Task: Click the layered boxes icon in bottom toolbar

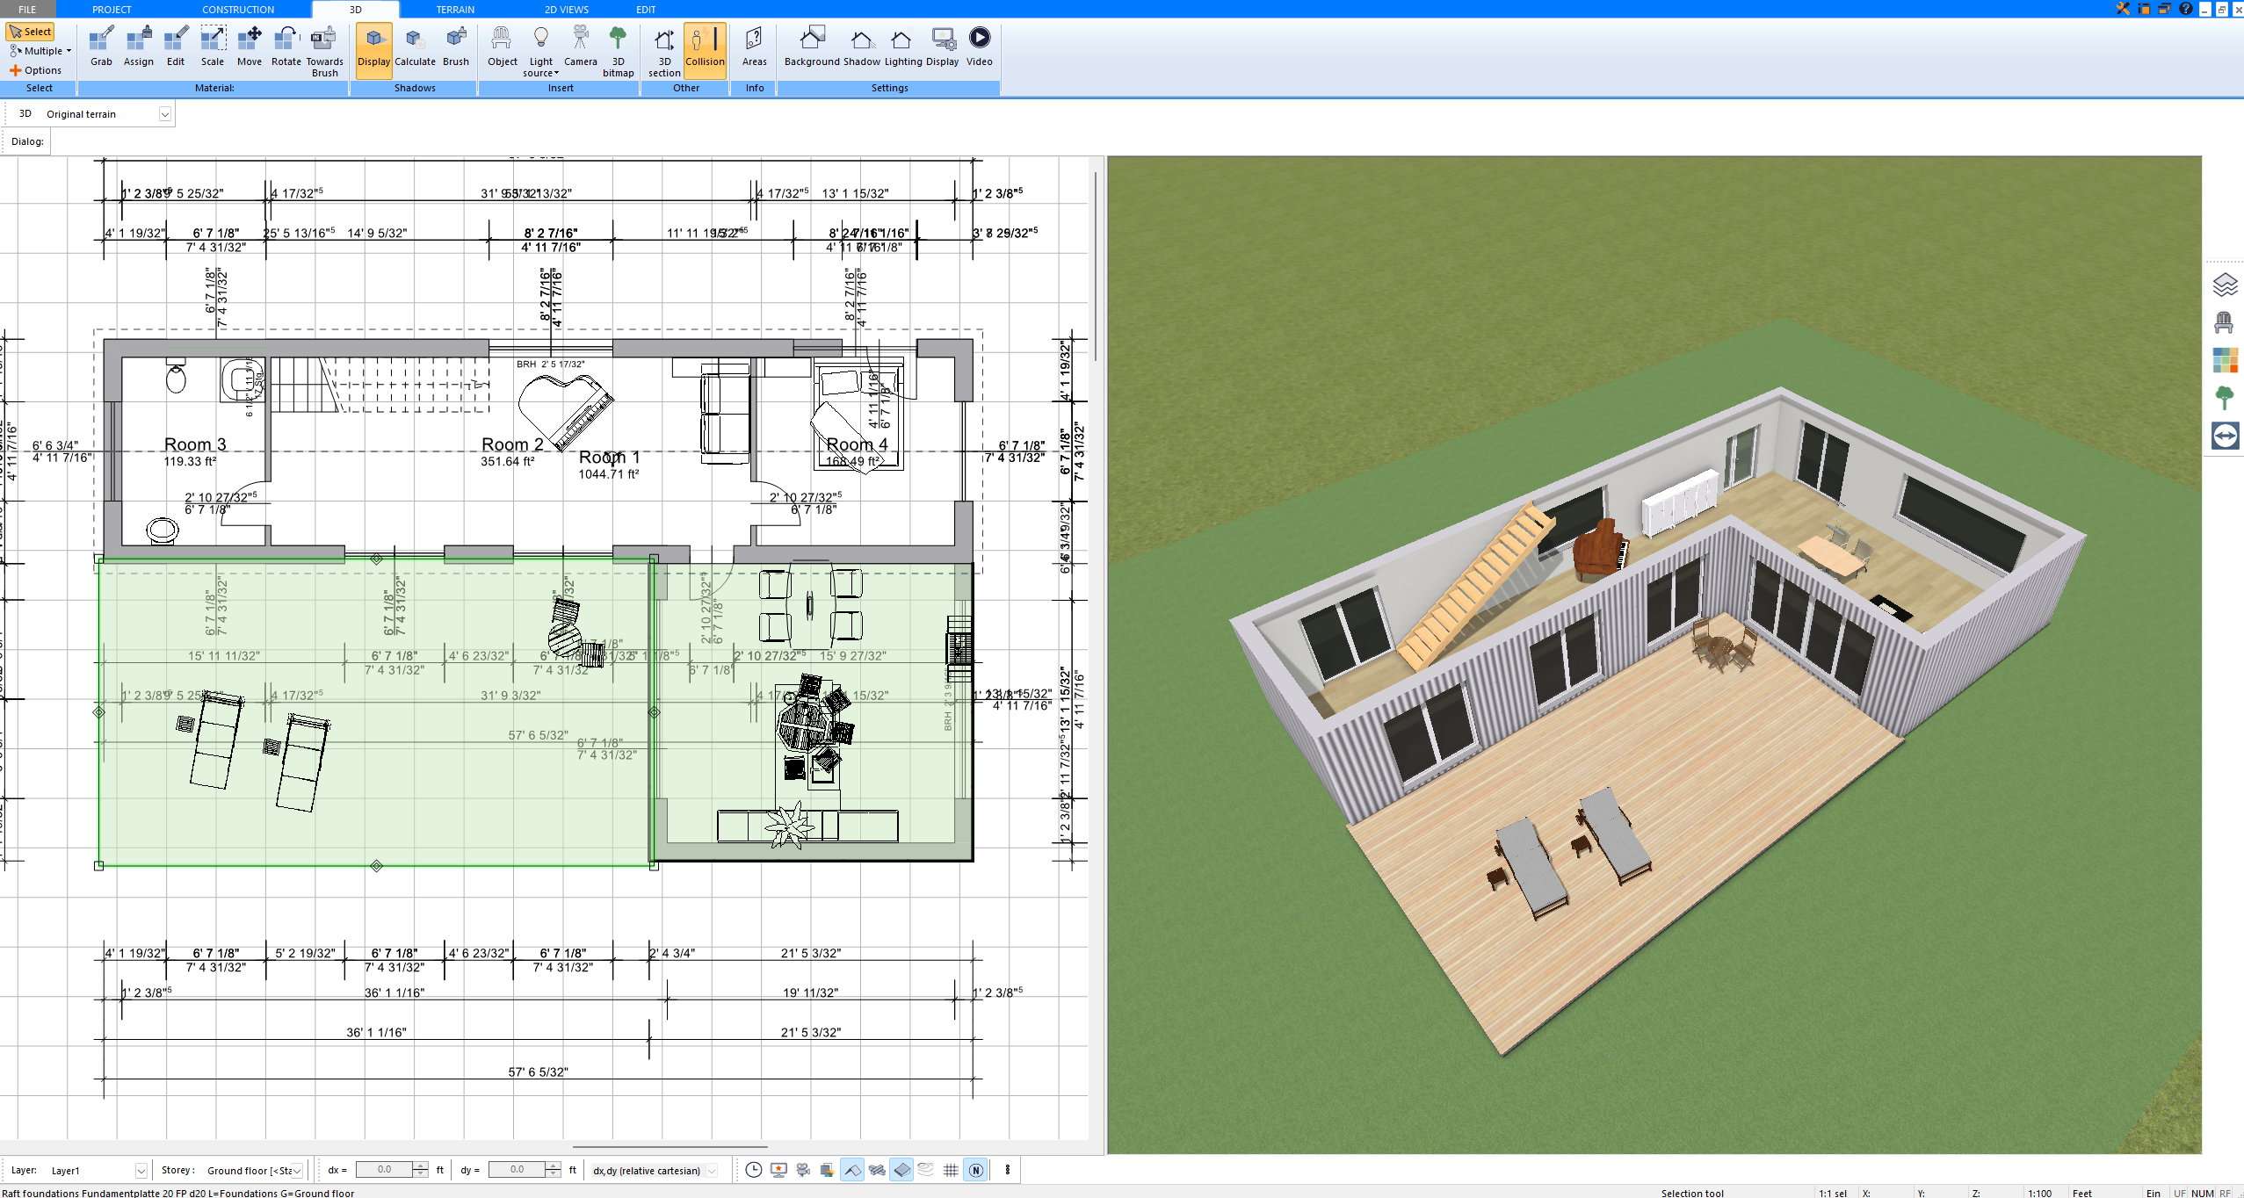Action: tap(827, 1170)
